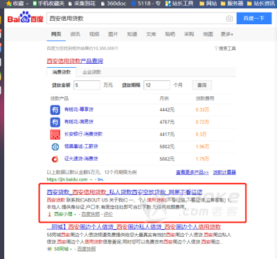Open the 服务器 bookmark folder
Image resolution: width=277 pixels, height=259 pixels.
tap(232, 3)
